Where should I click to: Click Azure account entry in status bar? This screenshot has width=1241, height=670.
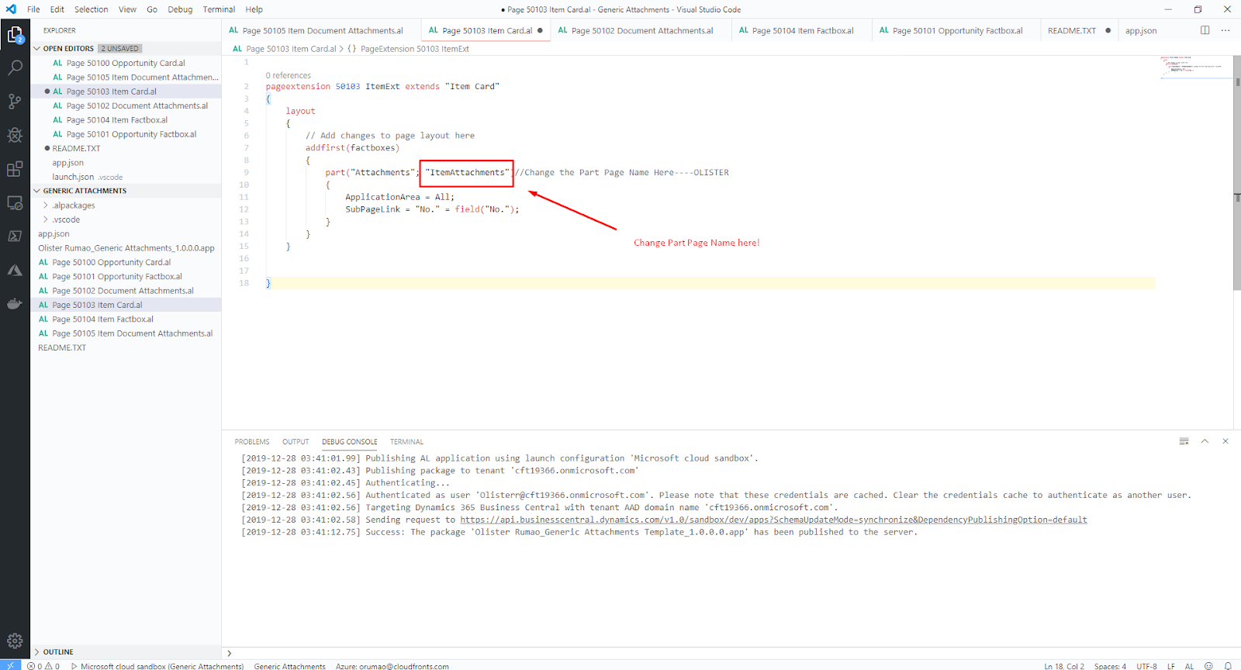tap(392, 665)
